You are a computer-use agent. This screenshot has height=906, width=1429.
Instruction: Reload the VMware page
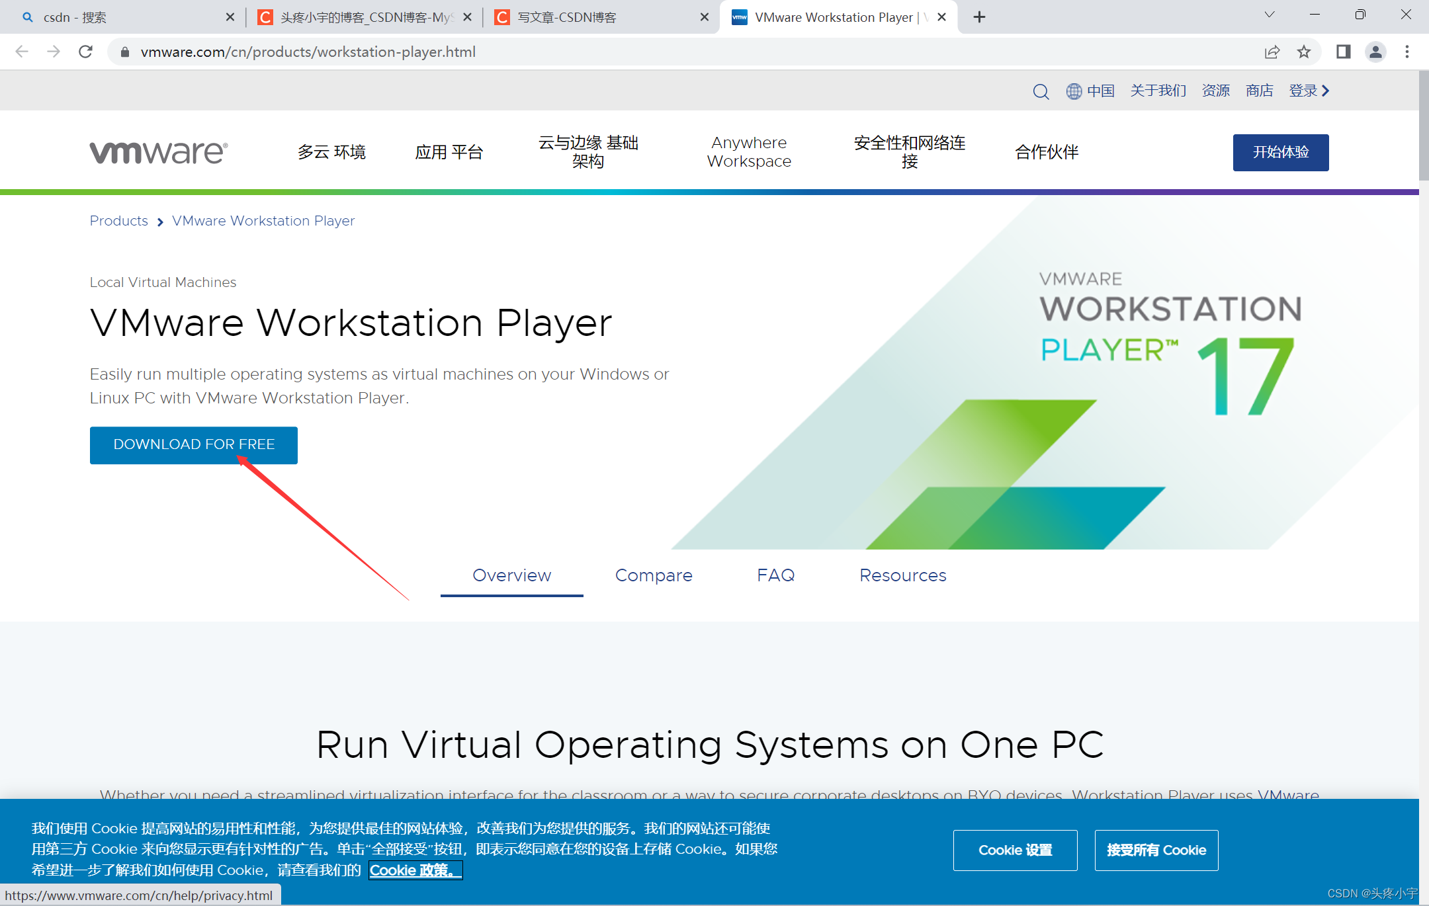click(x=85, y=52)
